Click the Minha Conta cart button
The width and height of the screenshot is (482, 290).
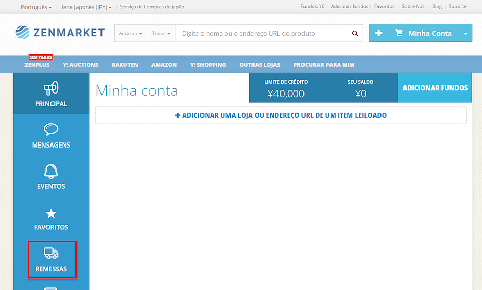tap(424, 33)
